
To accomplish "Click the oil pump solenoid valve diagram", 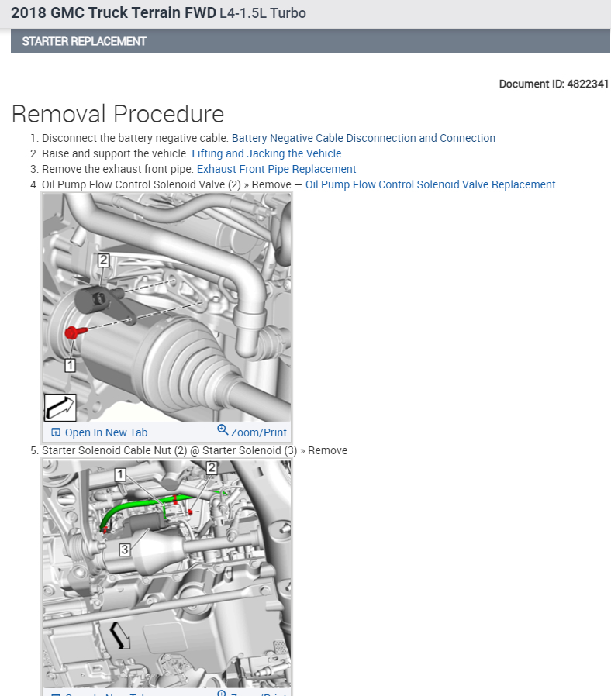I will point(167,307).
